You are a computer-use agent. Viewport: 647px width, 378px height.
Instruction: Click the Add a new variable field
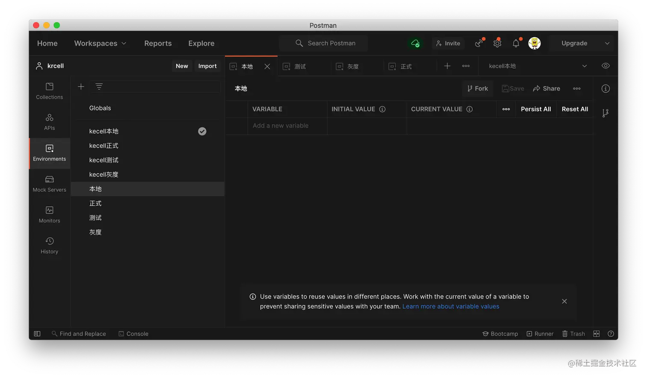(x=287, y=126)
